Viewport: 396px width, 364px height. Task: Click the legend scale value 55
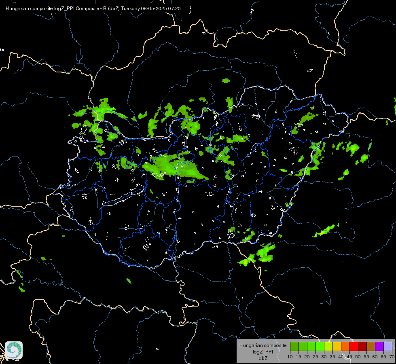[366, 357]
